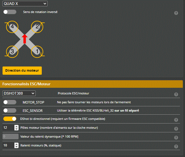Click the Pôles moteur stepper arrows
The image size is (185, 157).
pyautogui.click(x=16, y=128)
